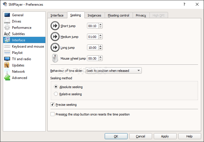
Task: Select Absolute seeking radio button
Action: point(56,87)
